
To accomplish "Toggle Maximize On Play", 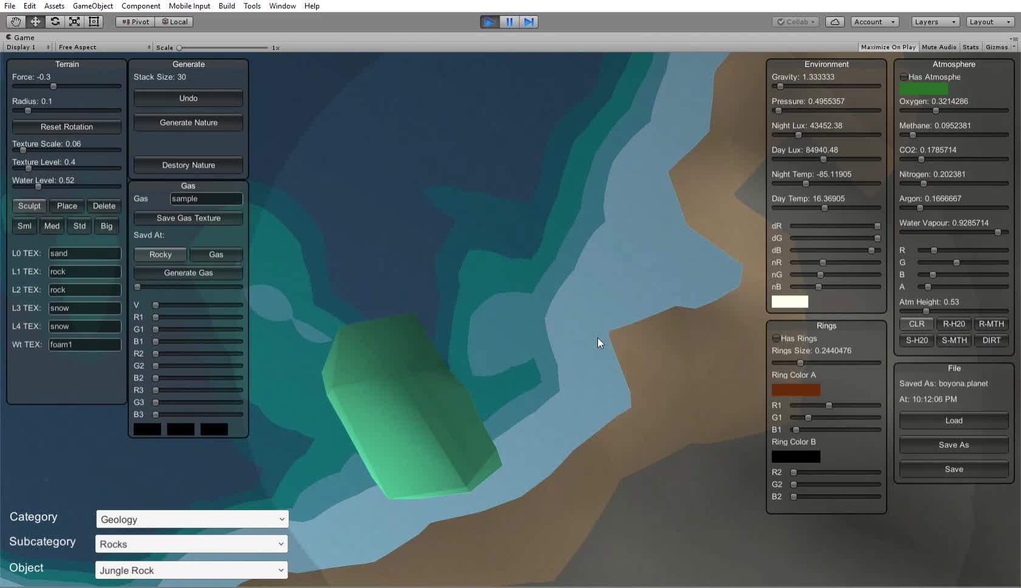I will coord(887,47).
